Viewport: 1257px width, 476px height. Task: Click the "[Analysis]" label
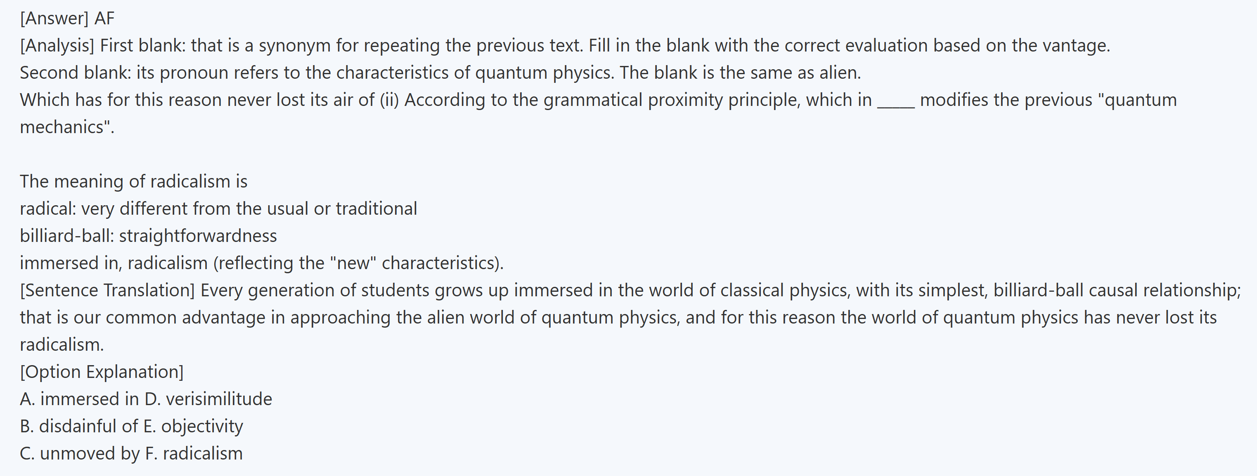click(x=57, y=46)
